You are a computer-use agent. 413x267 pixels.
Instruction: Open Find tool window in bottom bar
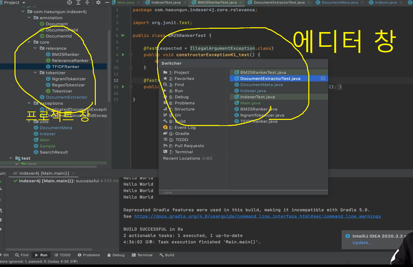(22, 255)
